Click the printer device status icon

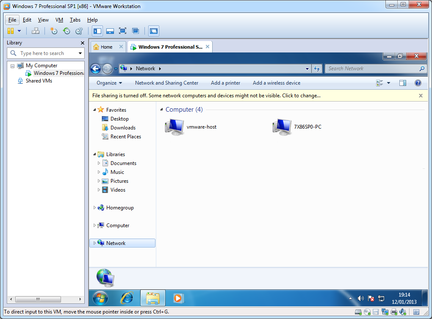pyautogui.click(x=393, y=312)
